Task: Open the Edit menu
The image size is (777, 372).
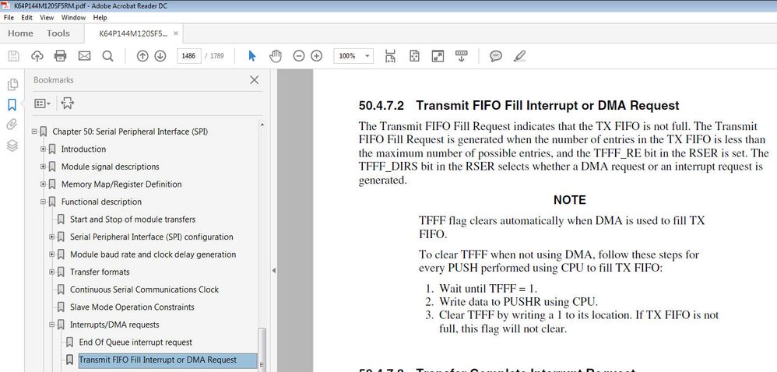Action: [26, 17]
